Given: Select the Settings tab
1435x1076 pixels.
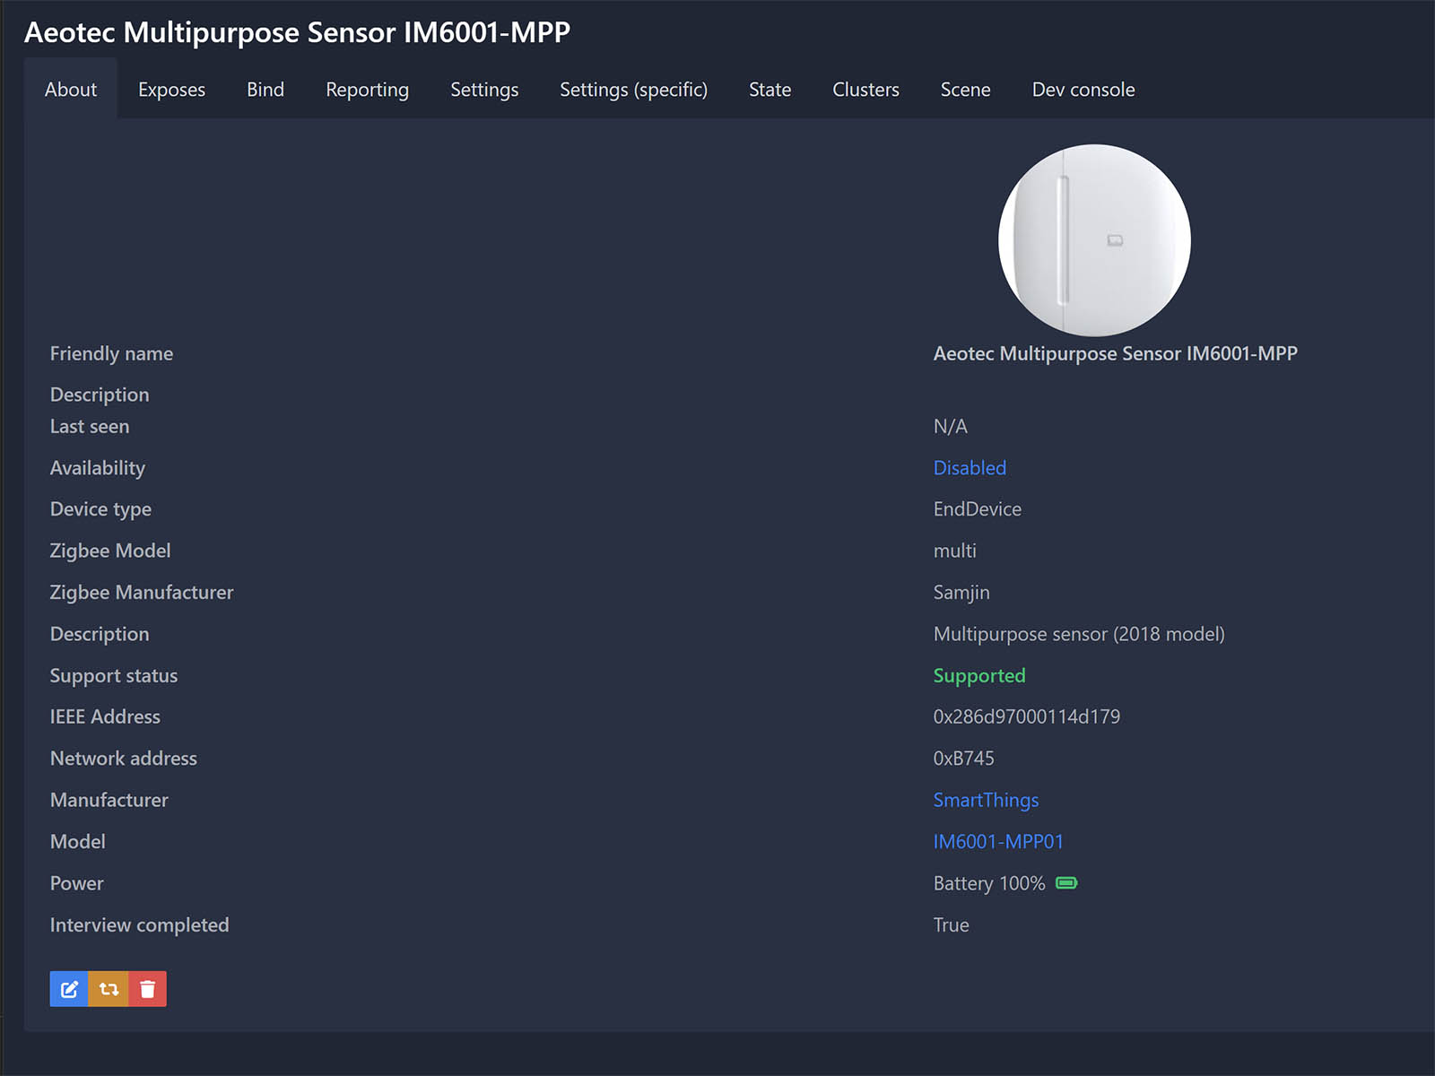Looking at the screenshot, I should 484,90.
